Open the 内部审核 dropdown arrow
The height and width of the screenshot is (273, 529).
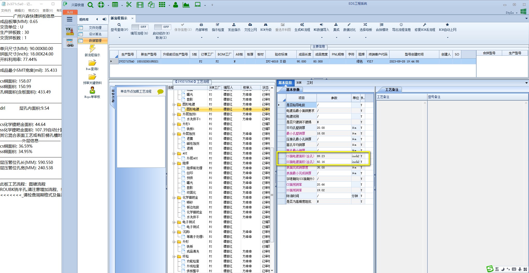[202, 38]
